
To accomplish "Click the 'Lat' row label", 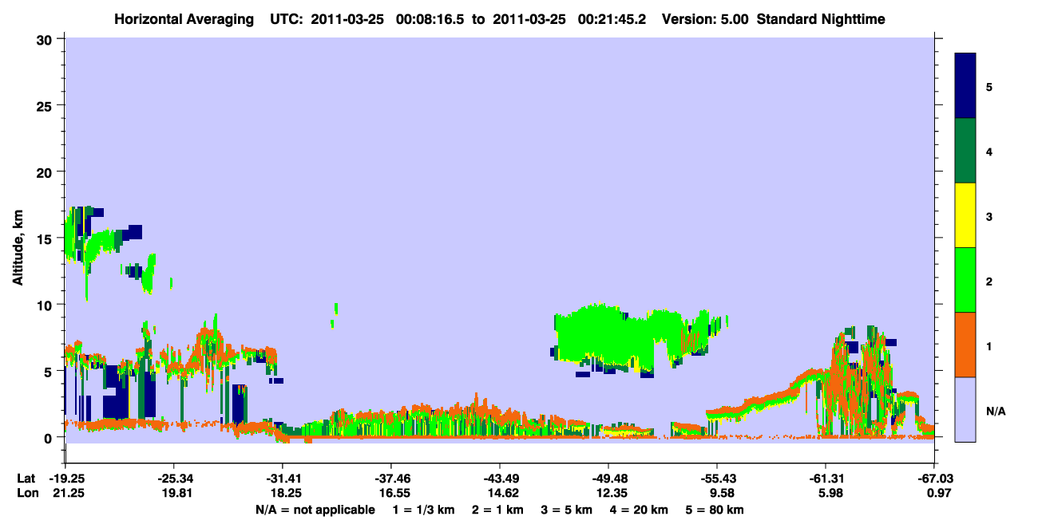I will (x=26, y=479).
